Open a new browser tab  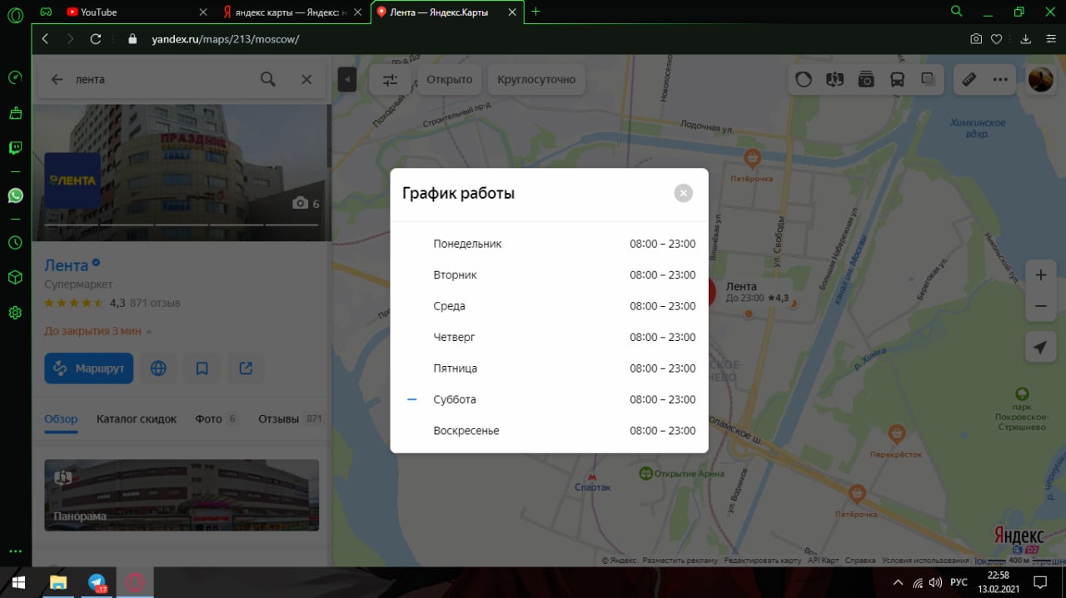[535, 12]
